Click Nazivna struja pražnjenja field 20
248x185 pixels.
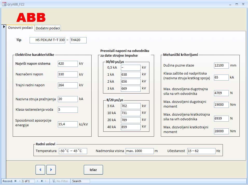68,99
